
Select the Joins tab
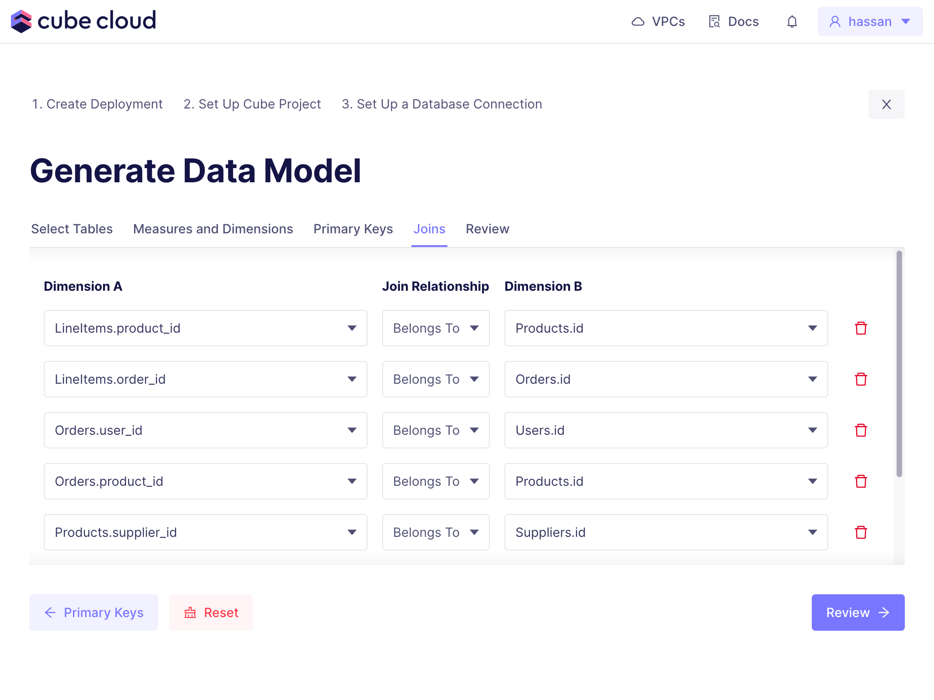tap(429, 229)
